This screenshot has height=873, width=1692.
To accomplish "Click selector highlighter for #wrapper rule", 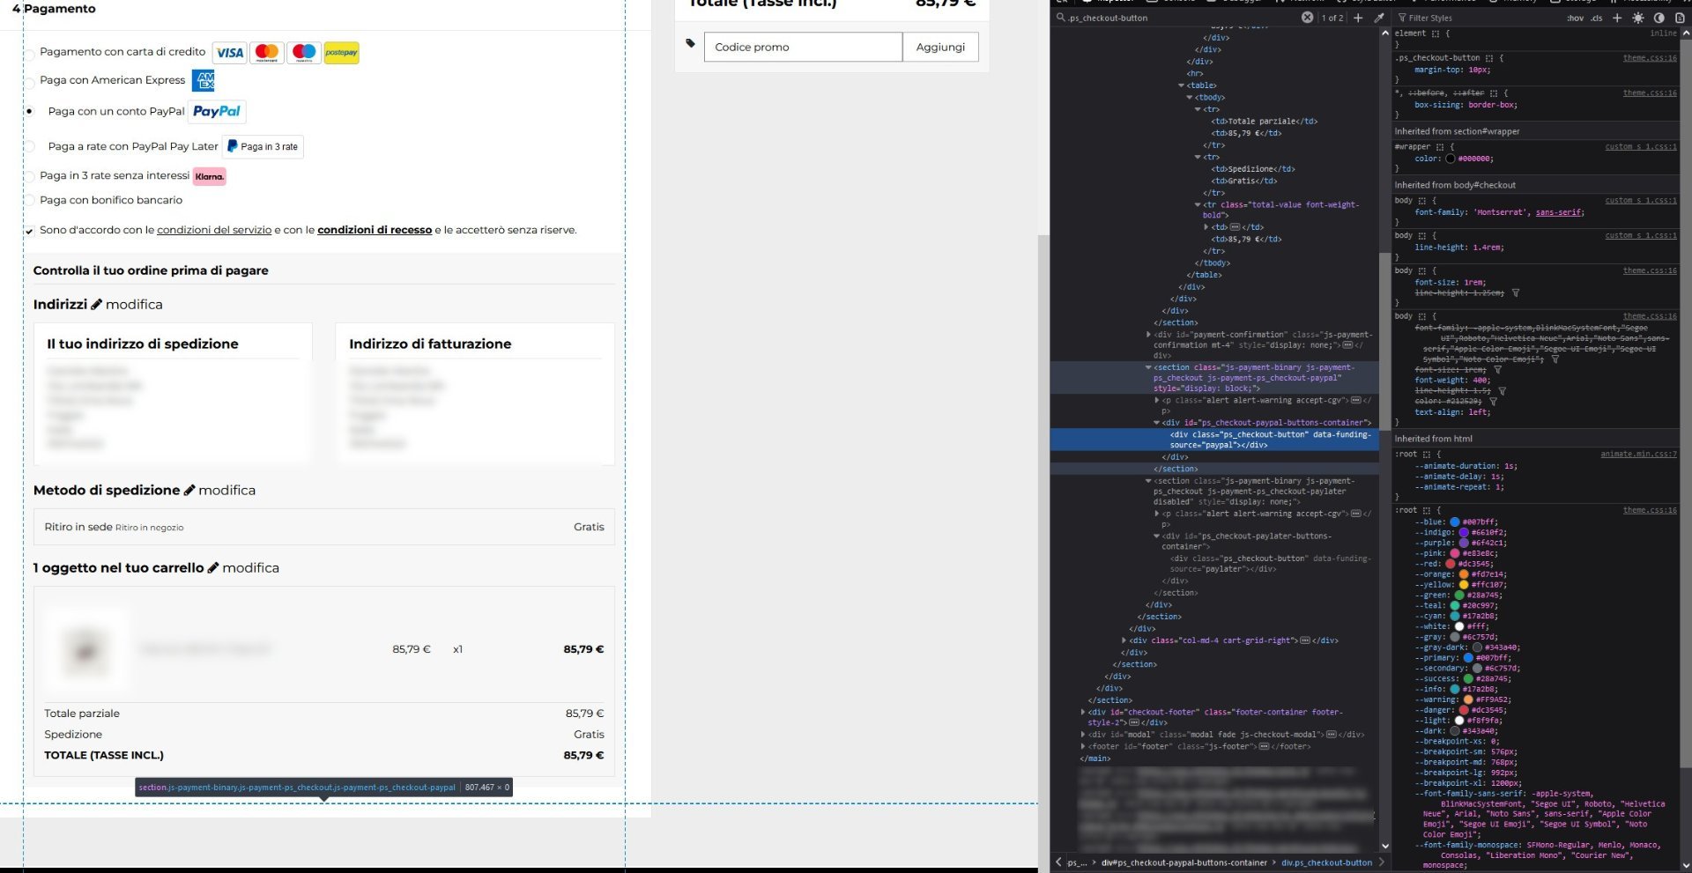I will pos(1440,147).
